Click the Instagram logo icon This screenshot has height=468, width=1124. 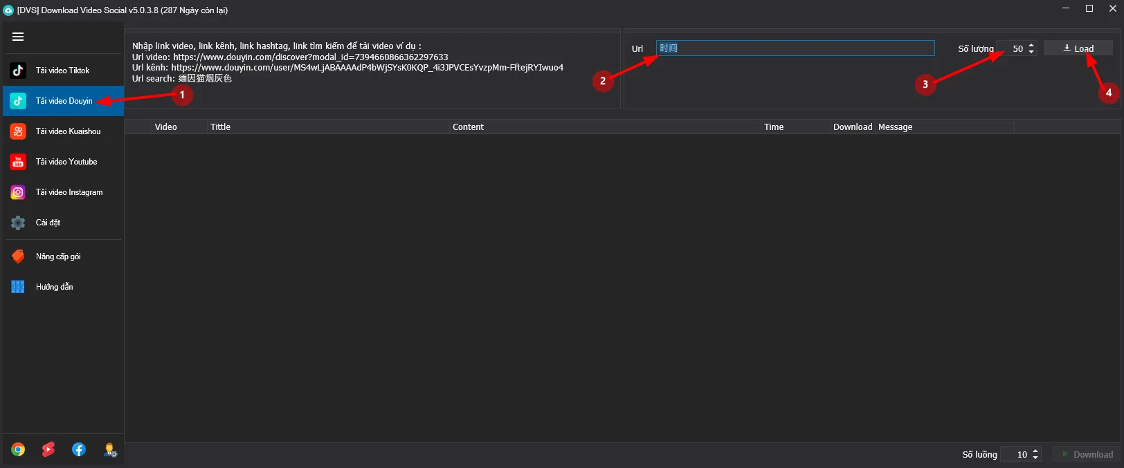coord(18,192)
